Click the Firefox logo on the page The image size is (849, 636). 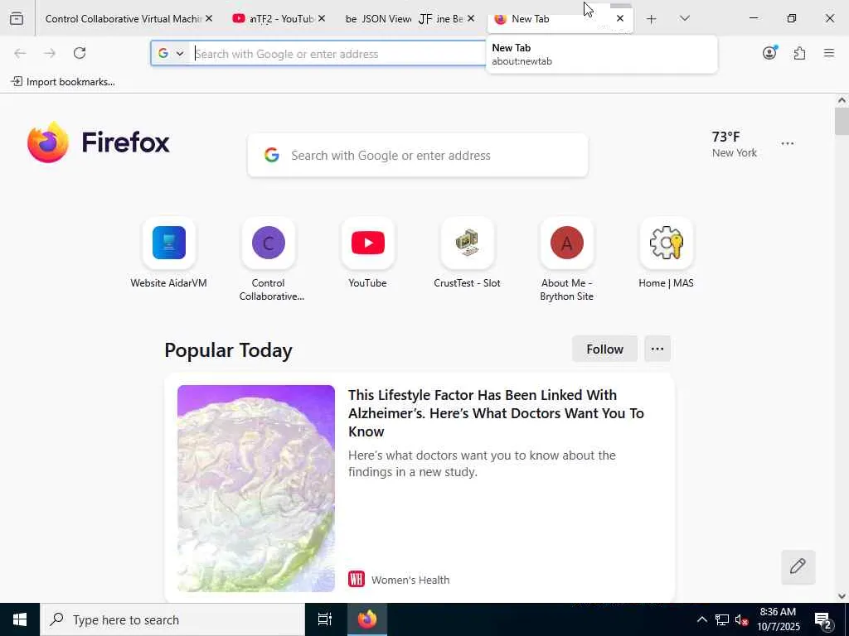(x=99, y=142)
